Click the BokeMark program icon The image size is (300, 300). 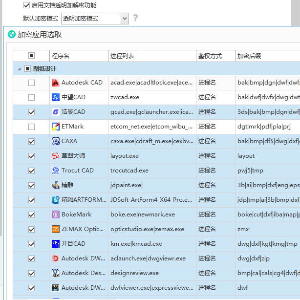(56, 214)
